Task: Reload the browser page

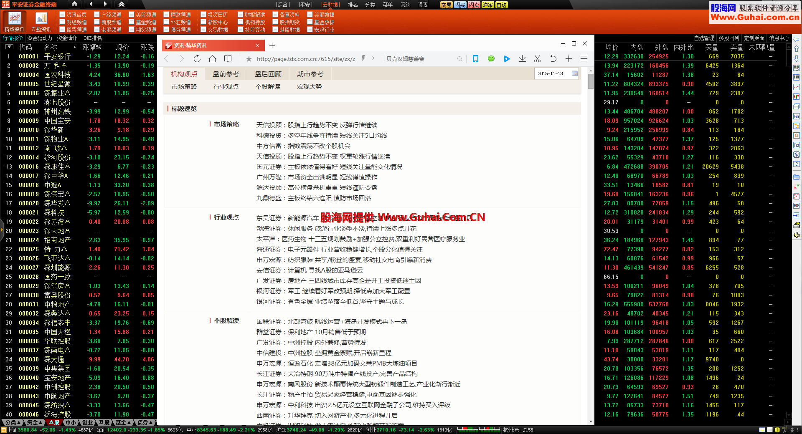Action: (x=197, y=59)
